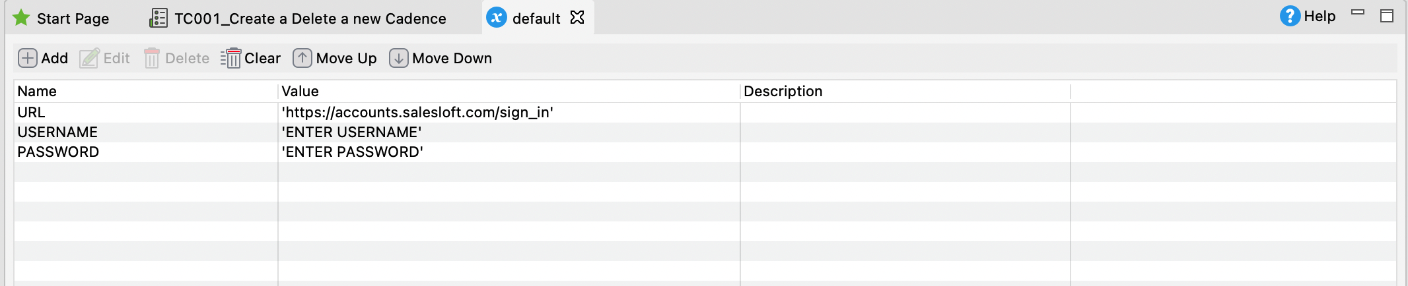Viewport: 1408px width, 286px height.
Task: Click the Name column header
Action: pyautogui.click(x=37, y=92)
